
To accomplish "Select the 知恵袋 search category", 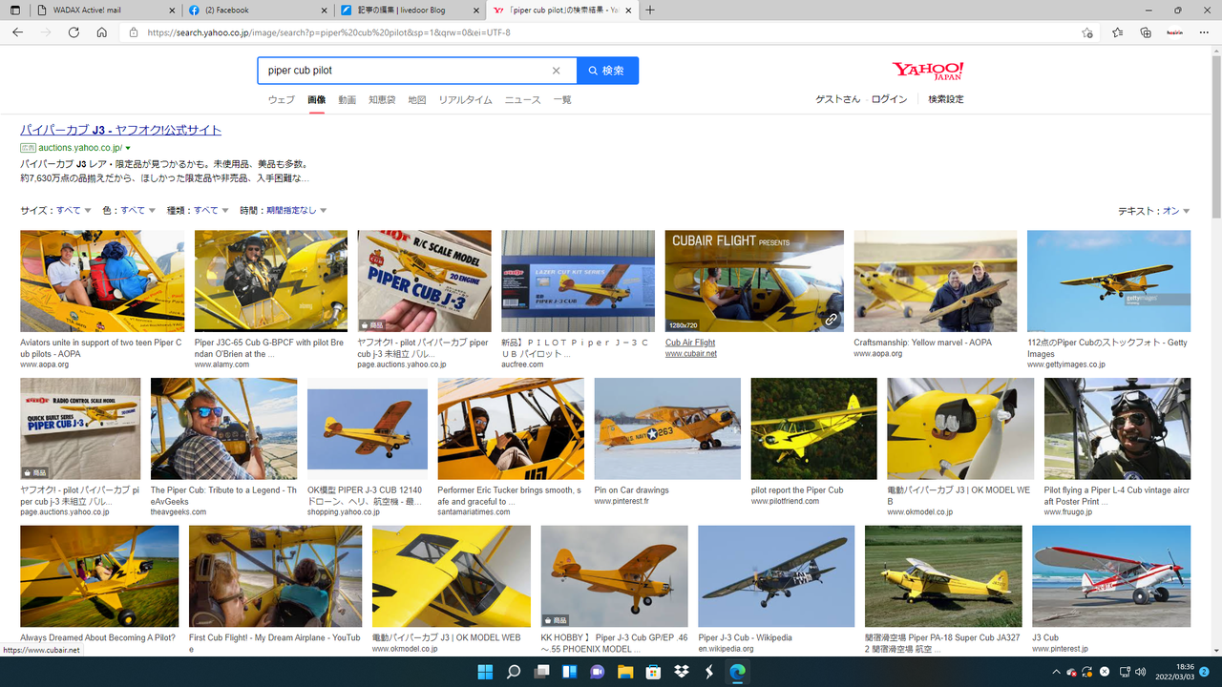I will (x=382, y=100).
